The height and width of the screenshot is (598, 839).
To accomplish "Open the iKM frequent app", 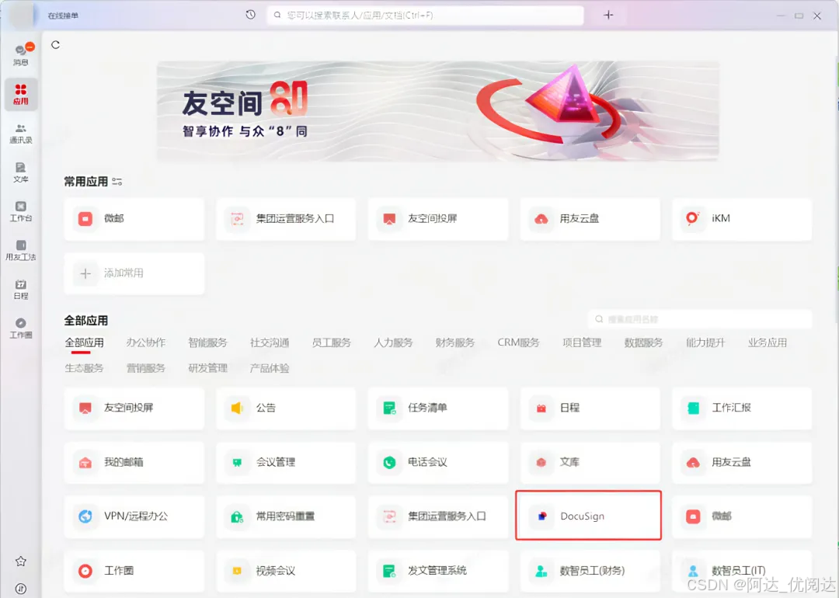I will (x=742, y=219).
